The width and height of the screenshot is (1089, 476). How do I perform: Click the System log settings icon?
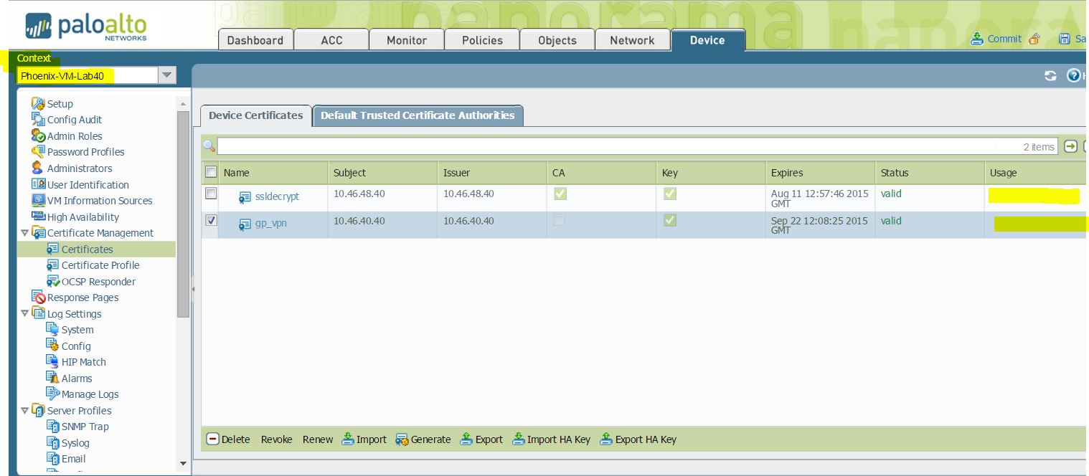click(x=52, y=330)
